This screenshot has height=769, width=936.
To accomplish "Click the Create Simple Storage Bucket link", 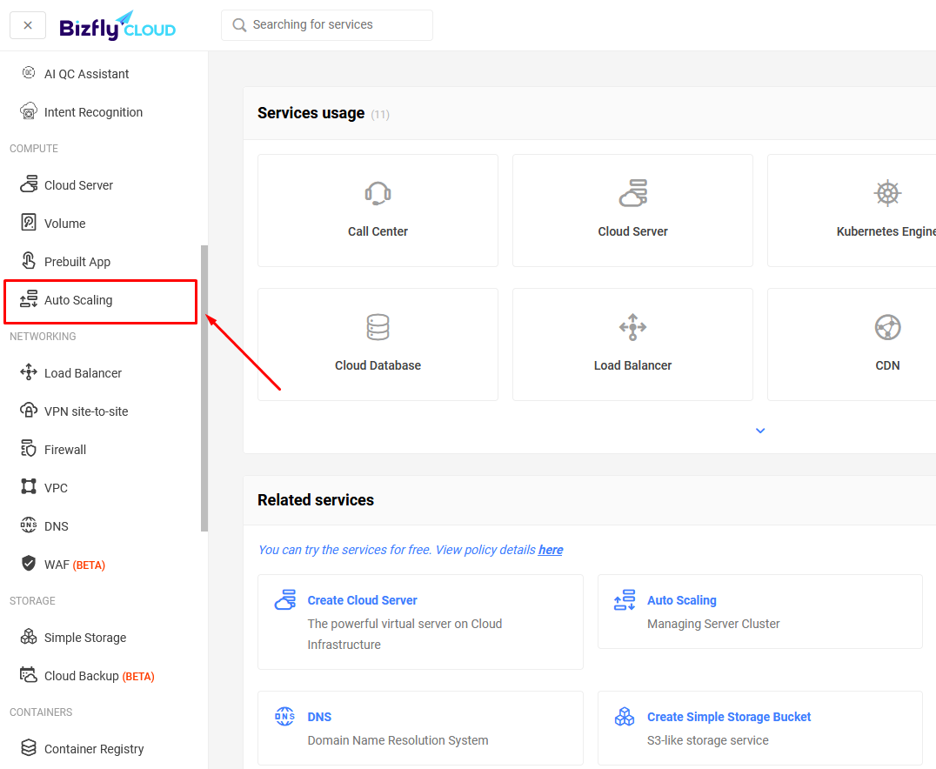I will 729,717.
